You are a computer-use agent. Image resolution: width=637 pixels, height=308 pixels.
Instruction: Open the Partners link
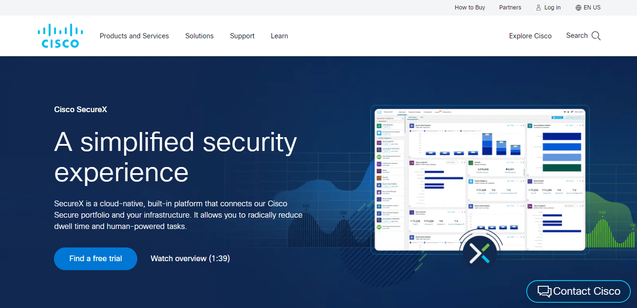coord(510,8)
